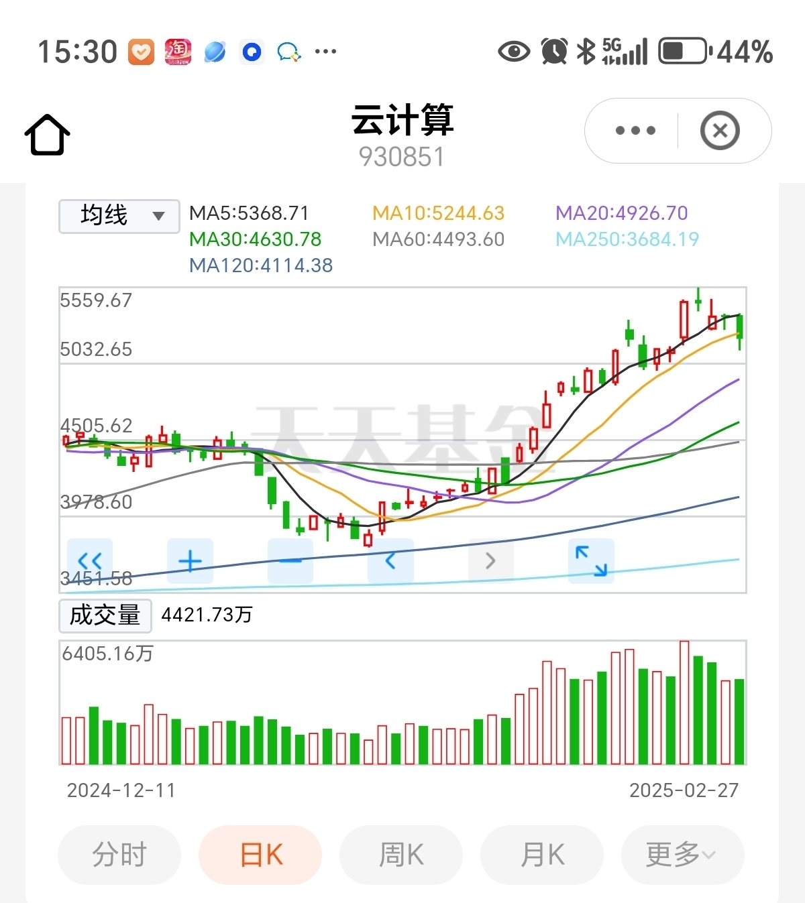Tap the 5559.67 price axis label

(x=96, y=300)
